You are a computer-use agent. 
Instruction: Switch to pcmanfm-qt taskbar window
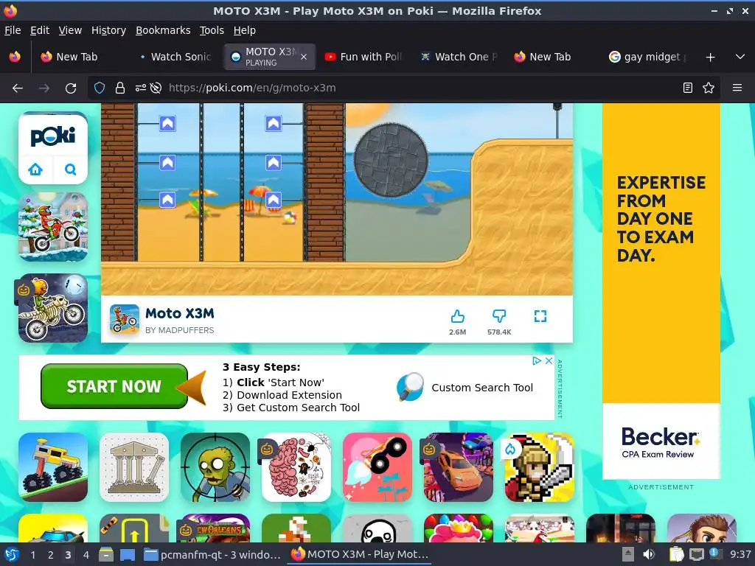point(212,554)
